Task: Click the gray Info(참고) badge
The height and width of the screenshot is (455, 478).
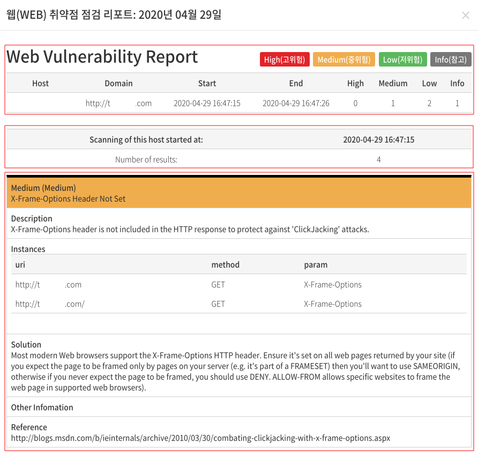Action: tap(451, 60)
